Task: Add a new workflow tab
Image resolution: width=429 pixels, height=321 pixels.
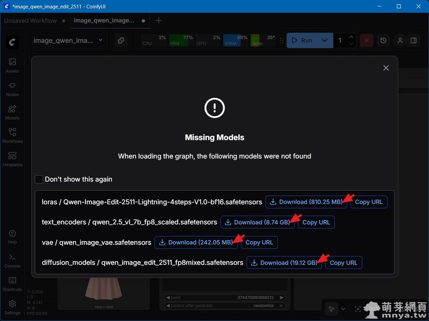Action: pos(158,20)
